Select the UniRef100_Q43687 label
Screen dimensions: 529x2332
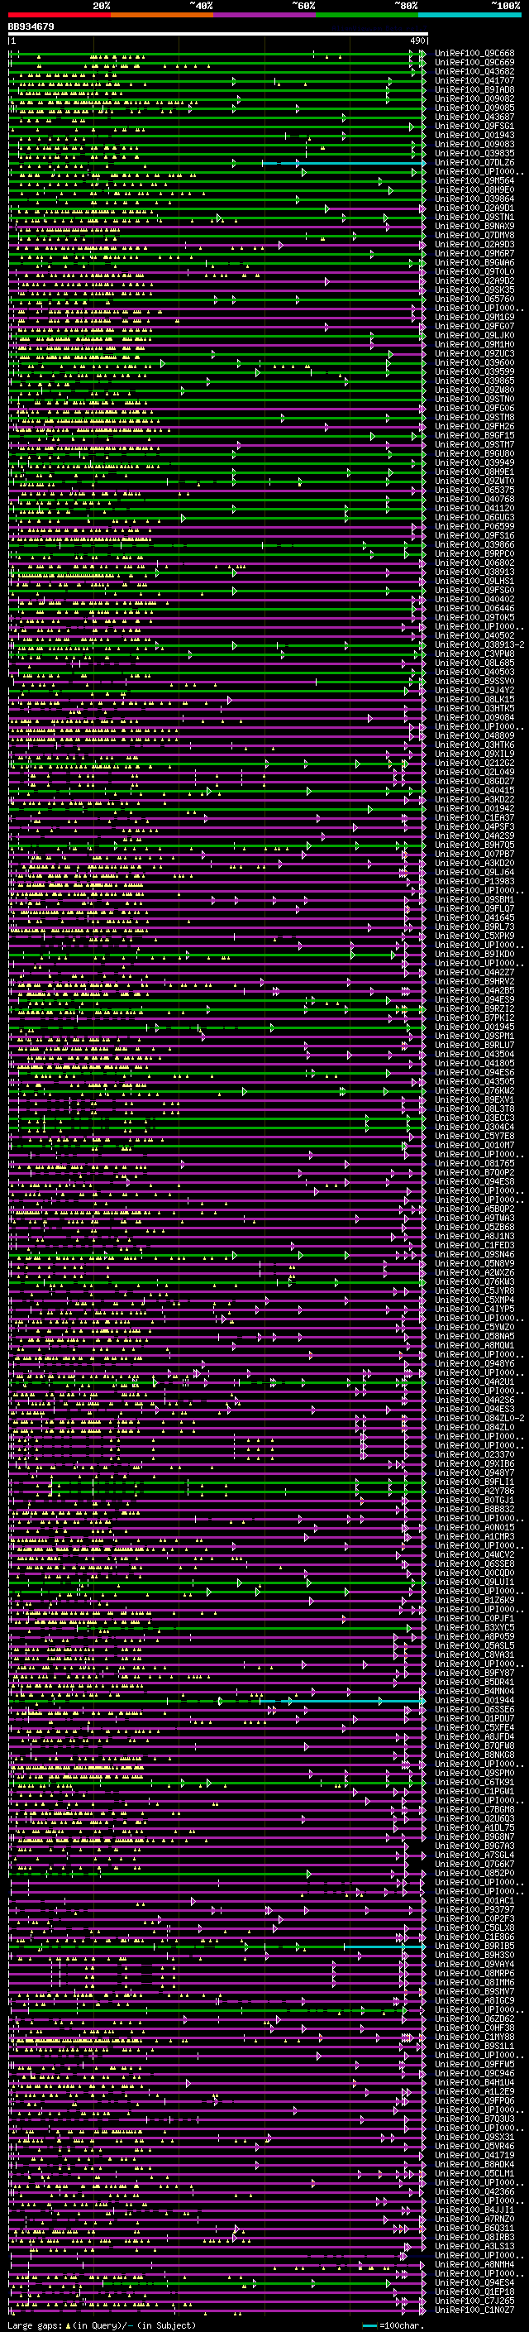pyautogui.click(x=474, y=117)
